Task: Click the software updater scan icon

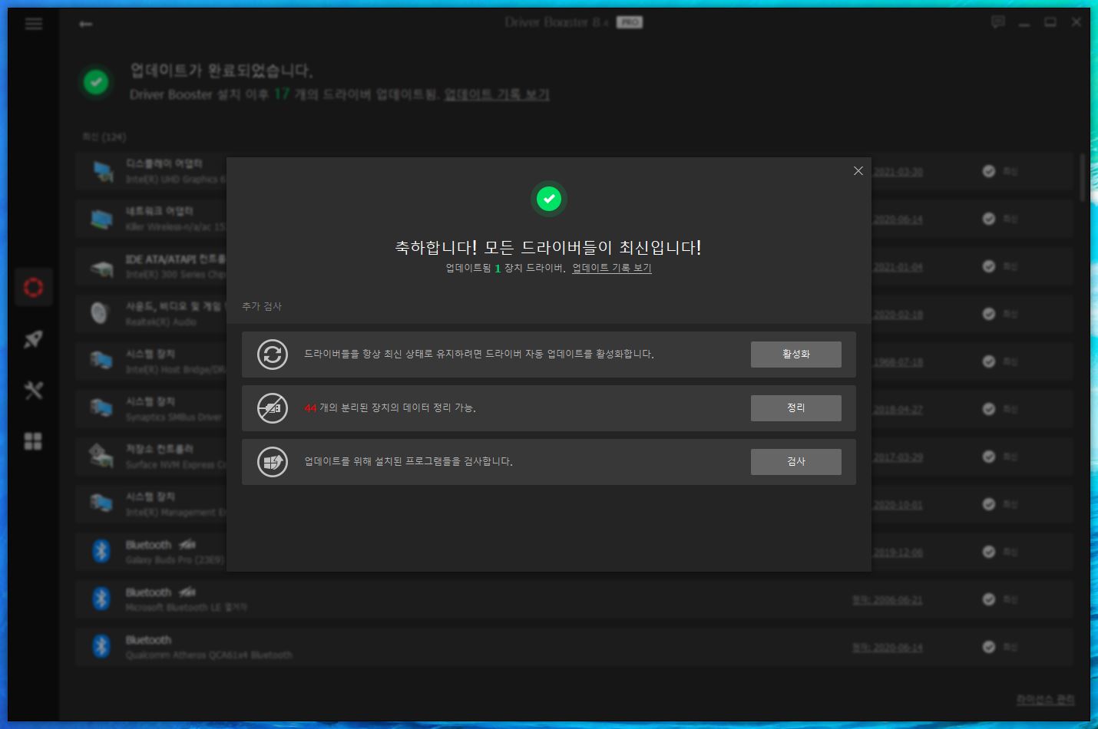Action: pos(273,462)
